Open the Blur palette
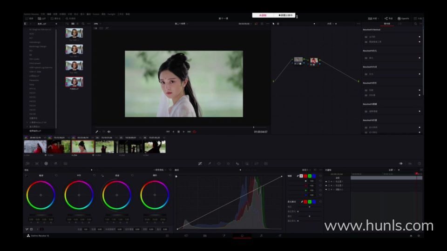This screenshot has width=447, height=251. pyautogui.click(x=237, y=164)
